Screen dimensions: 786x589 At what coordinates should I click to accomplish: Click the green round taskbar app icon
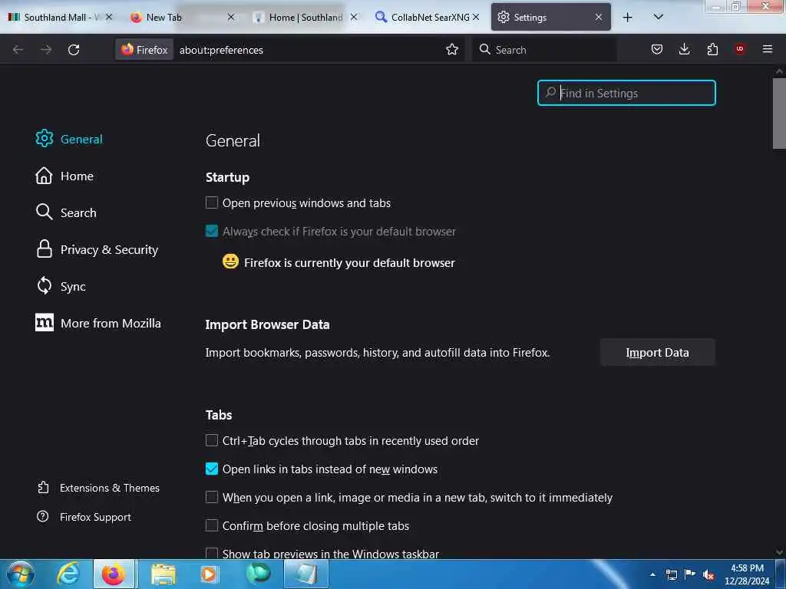[x=258, y=574]
